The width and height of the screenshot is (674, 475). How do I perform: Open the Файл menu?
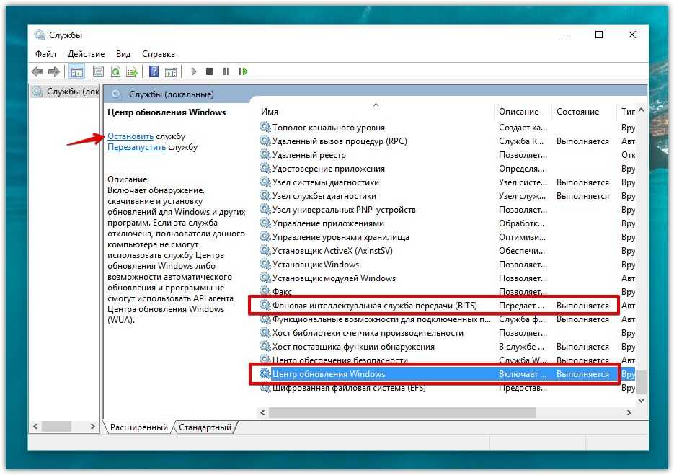[45, 54]
